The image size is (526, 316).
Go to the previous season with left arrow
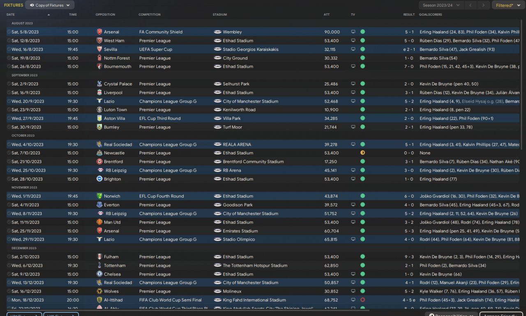coord(471,5)
